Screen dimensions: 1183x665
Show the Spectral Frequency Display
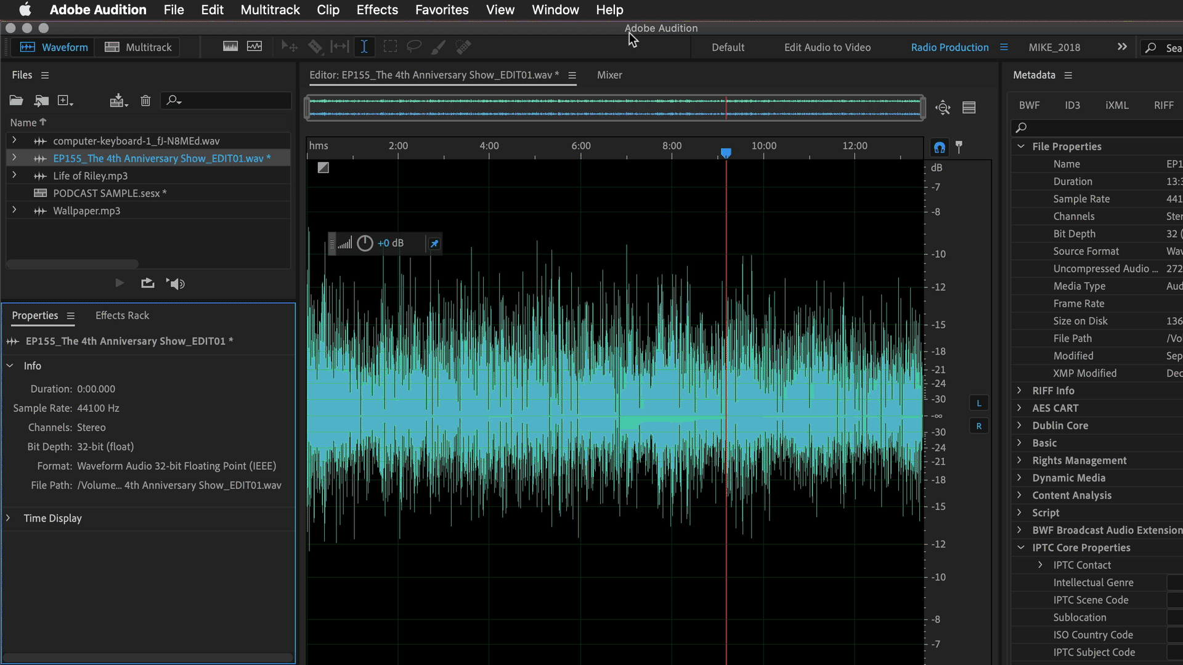coord(230,47)
